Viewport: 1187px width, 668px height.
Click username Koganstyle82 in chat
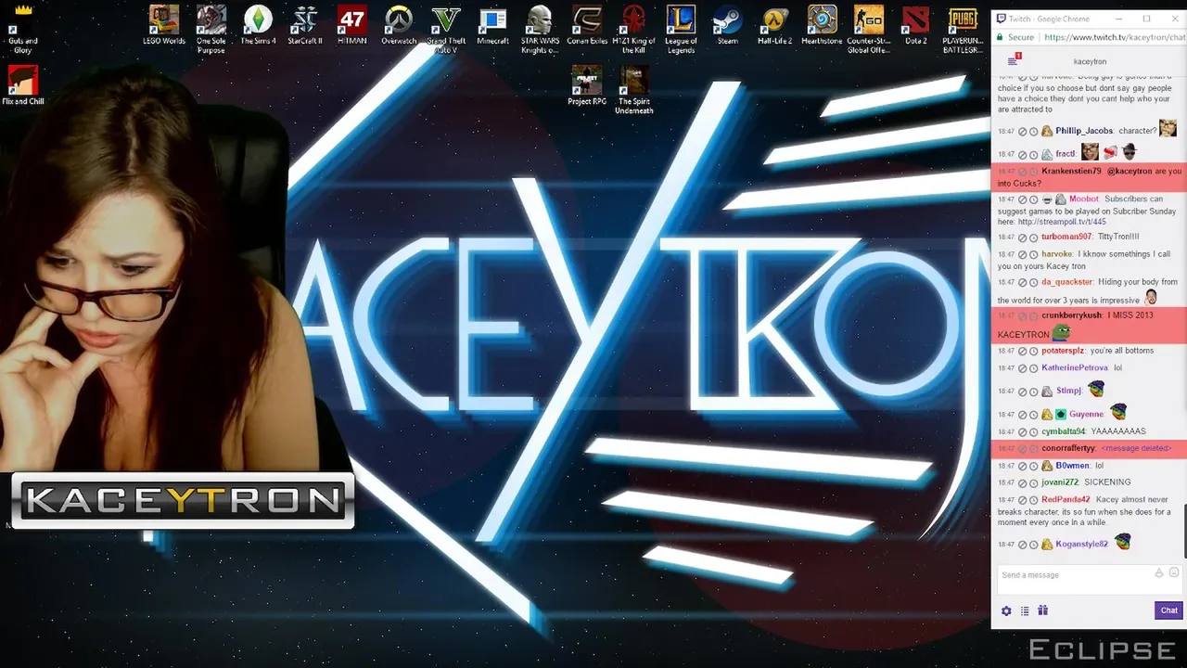[x=1081, y=545]
